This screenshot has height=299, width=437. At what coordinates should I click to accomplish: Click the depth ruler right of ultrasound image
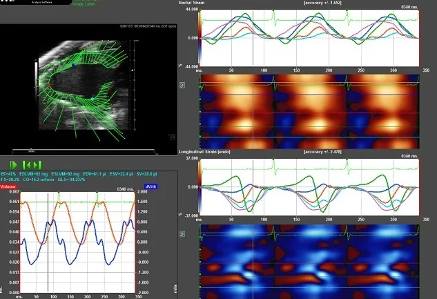(x=135, y=85)
